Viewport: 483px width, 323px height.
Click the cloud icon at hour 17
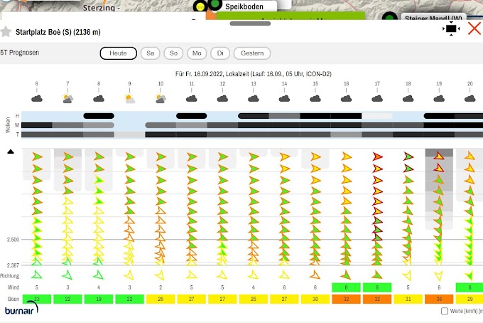click(377, 99)
